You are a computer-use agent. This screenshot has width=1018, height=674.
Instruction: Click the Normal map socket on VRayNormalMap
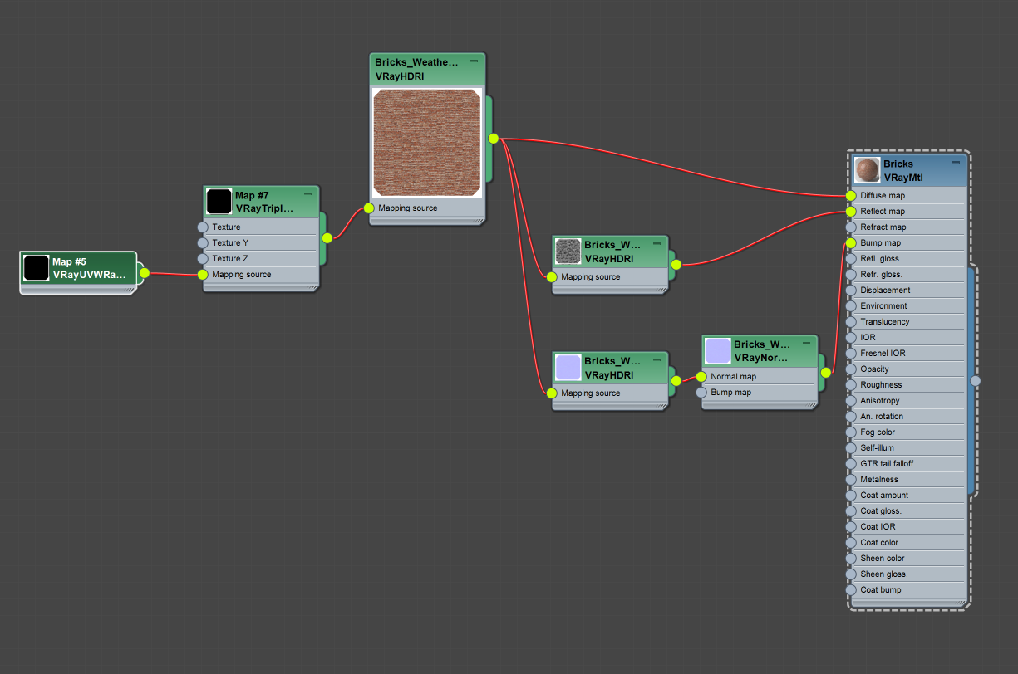702,376
